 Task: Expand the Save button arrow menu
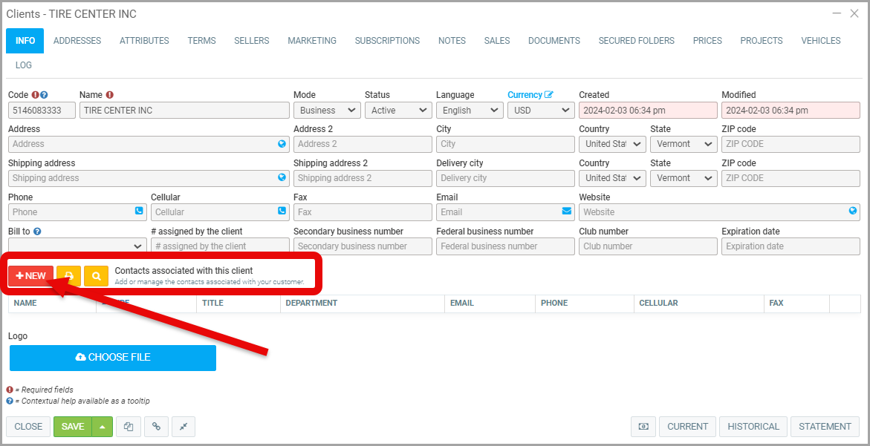(x=103, y=427)
